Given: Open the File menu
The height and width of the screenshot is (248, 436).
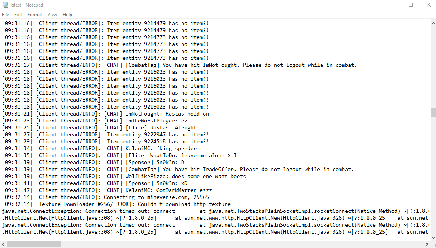Looking at the screenshot, I should pos(5,14).
